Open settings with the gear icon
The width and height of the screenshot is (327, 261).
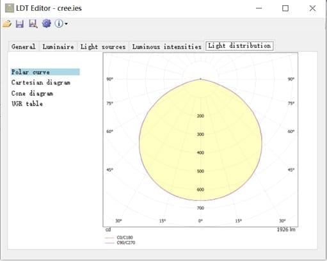click(47, 24)
